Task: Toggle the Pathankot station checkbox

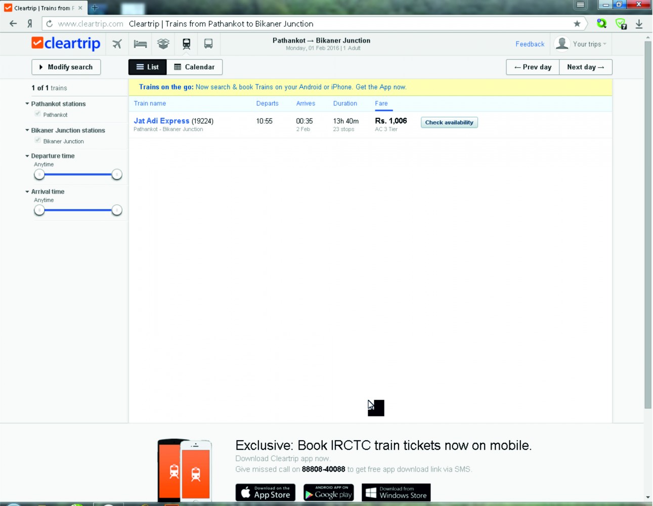Action: [x=38, y=114]
